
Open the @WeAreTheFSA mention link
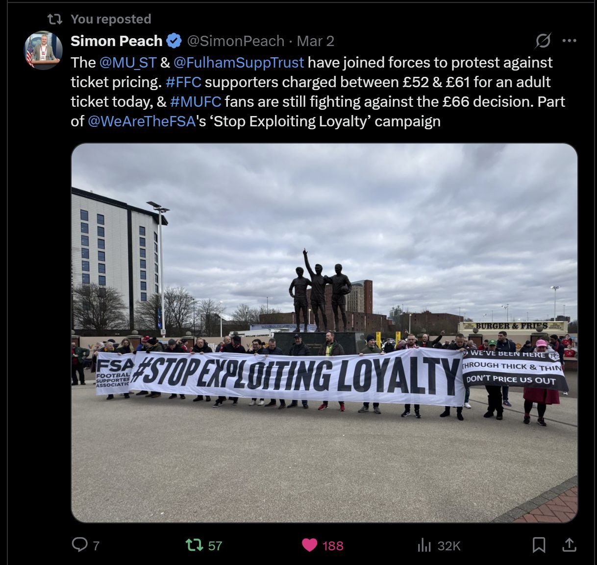tap(142, 121)
